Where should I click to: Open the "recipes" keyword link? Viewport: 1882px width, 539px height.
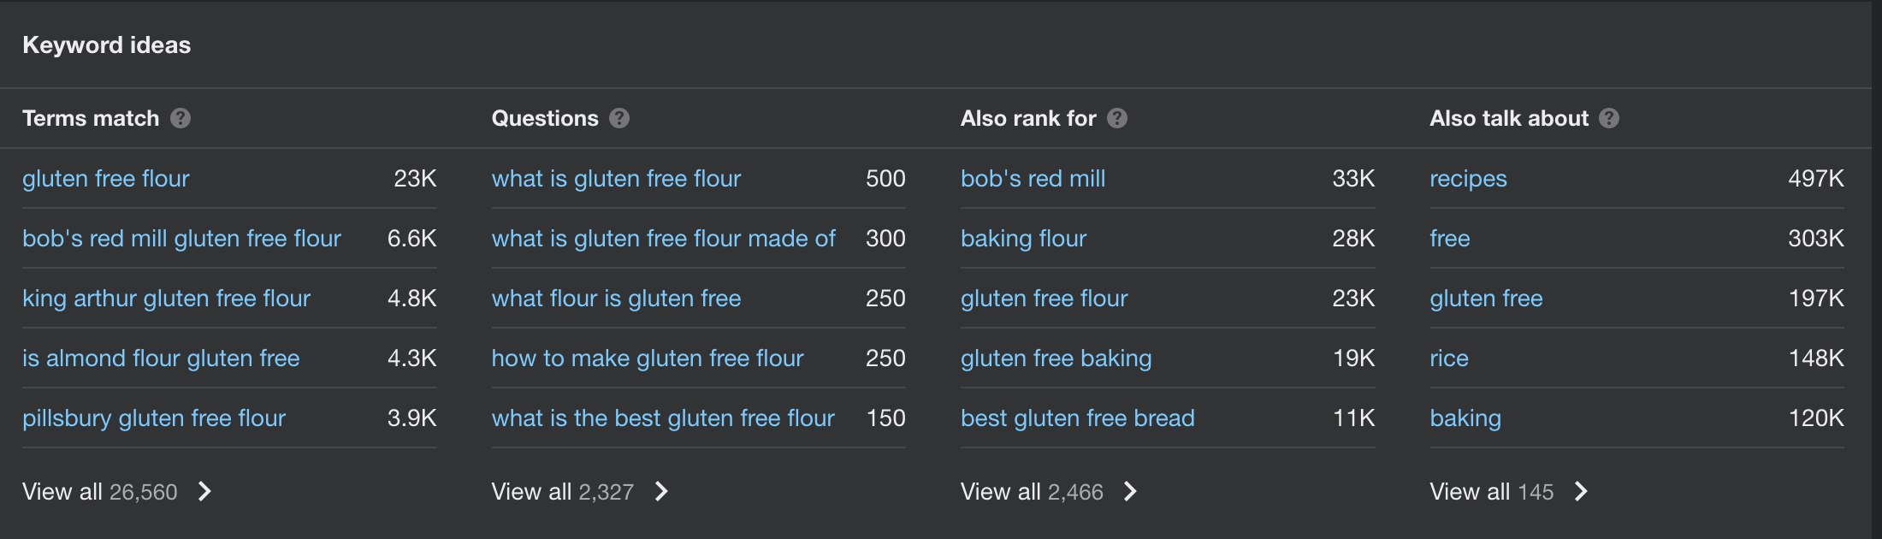[x=1468, y=179]
